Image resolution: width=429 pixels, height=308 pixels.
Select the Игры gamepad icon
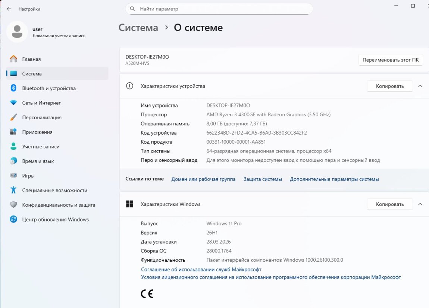pyautogui.click(x=13, y=176)
